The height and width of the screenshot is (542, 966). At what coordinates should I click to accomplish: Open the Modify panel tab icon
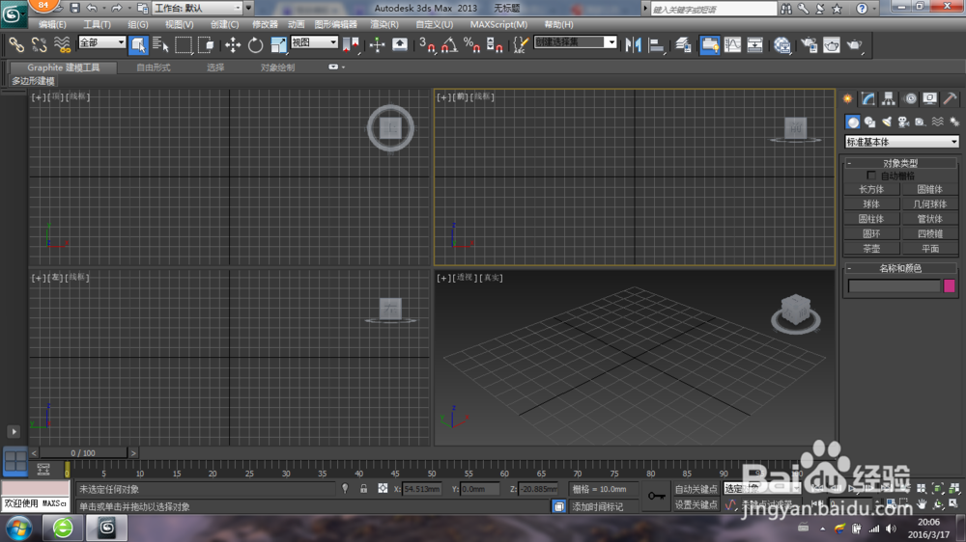point(868,98)
